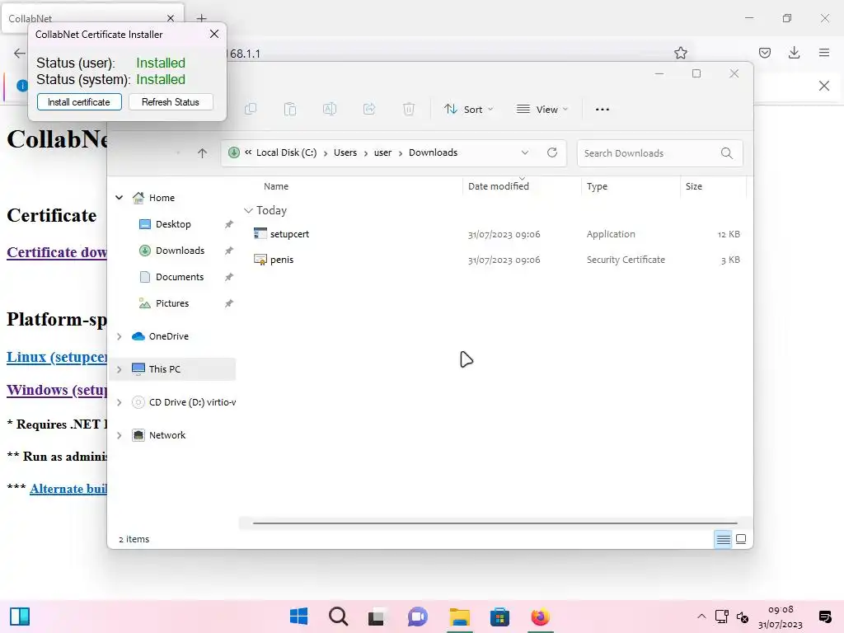Open the Pocket save icon in Firefox
Screen dimensions: 844x633
pos(764,53)
